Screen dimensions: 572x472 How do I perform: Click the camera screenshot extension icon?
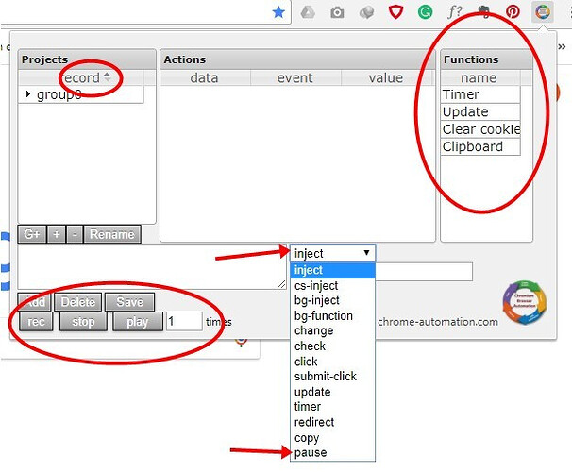click(337, 12)
